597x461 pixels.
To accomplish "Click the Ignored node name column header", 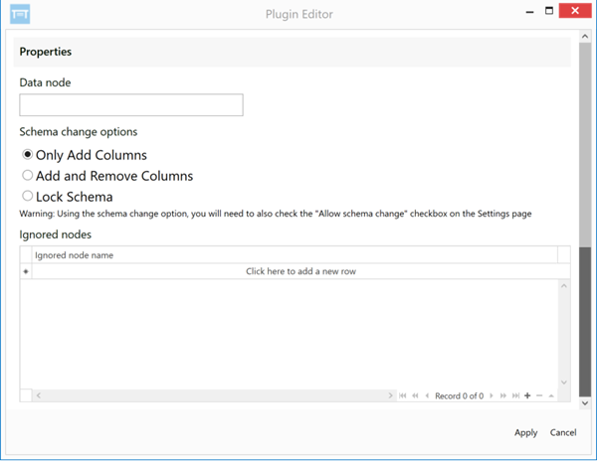I will [295, 255].
